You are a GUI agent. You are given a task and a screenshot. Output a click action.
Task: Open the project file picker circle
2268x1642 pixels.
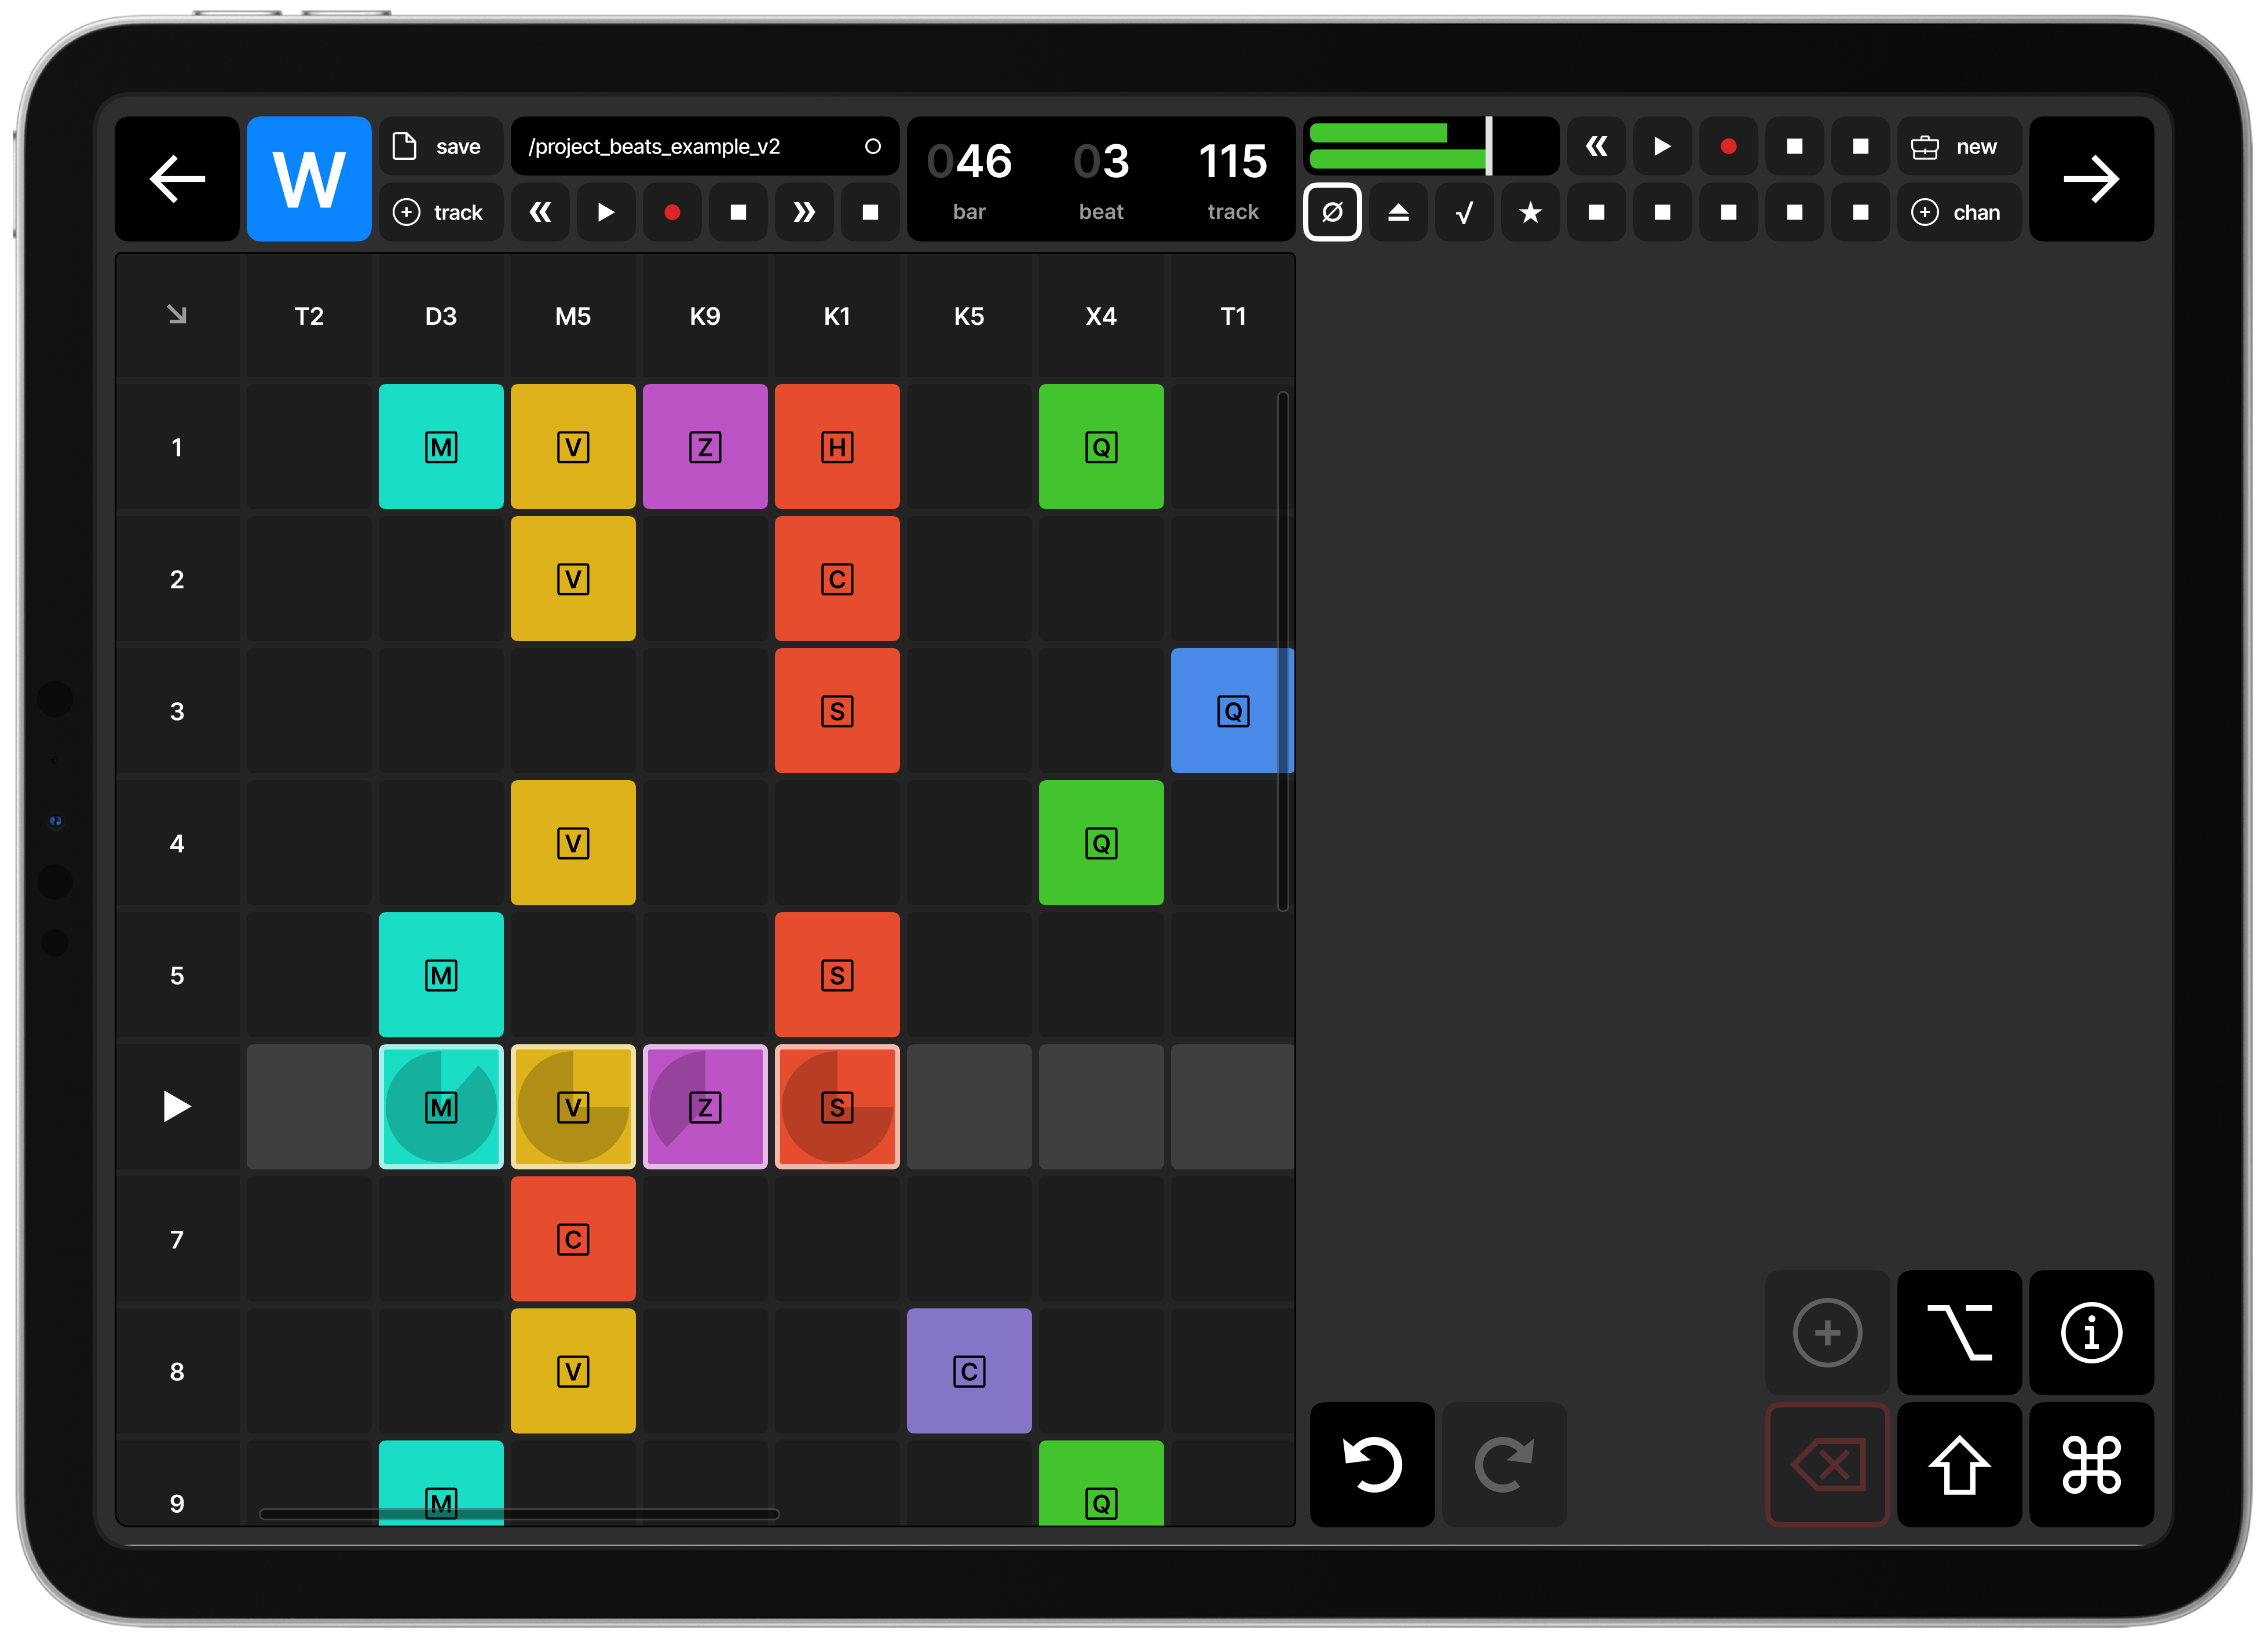click(873, 146)
